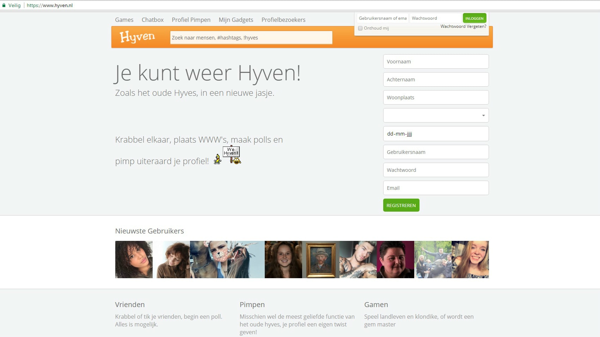Open the user photo with magenta background
This screenshot has width=600, height=337.
coord(396,260)
